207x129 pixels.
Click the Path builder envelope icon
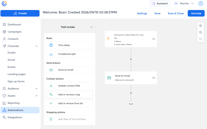pos(51,70)
